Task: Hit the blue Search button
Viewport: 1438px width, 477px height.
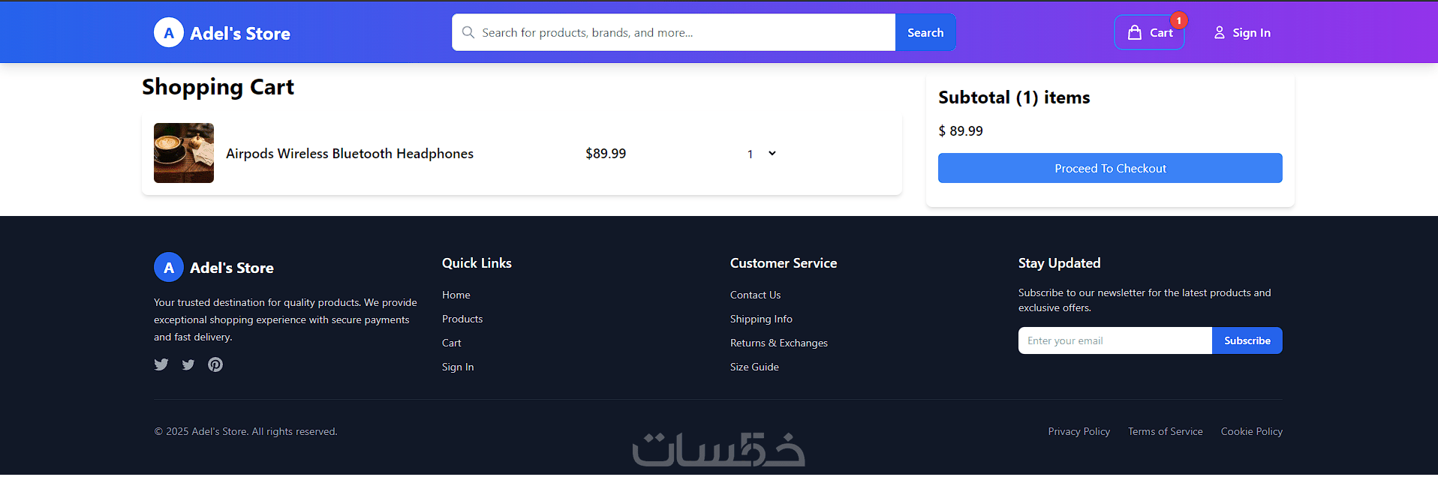Action: pos(925,32)
